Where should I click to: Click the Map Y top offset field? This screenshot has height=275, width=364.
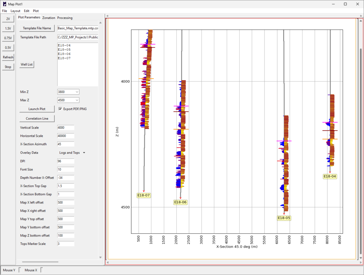click(66, 219)
